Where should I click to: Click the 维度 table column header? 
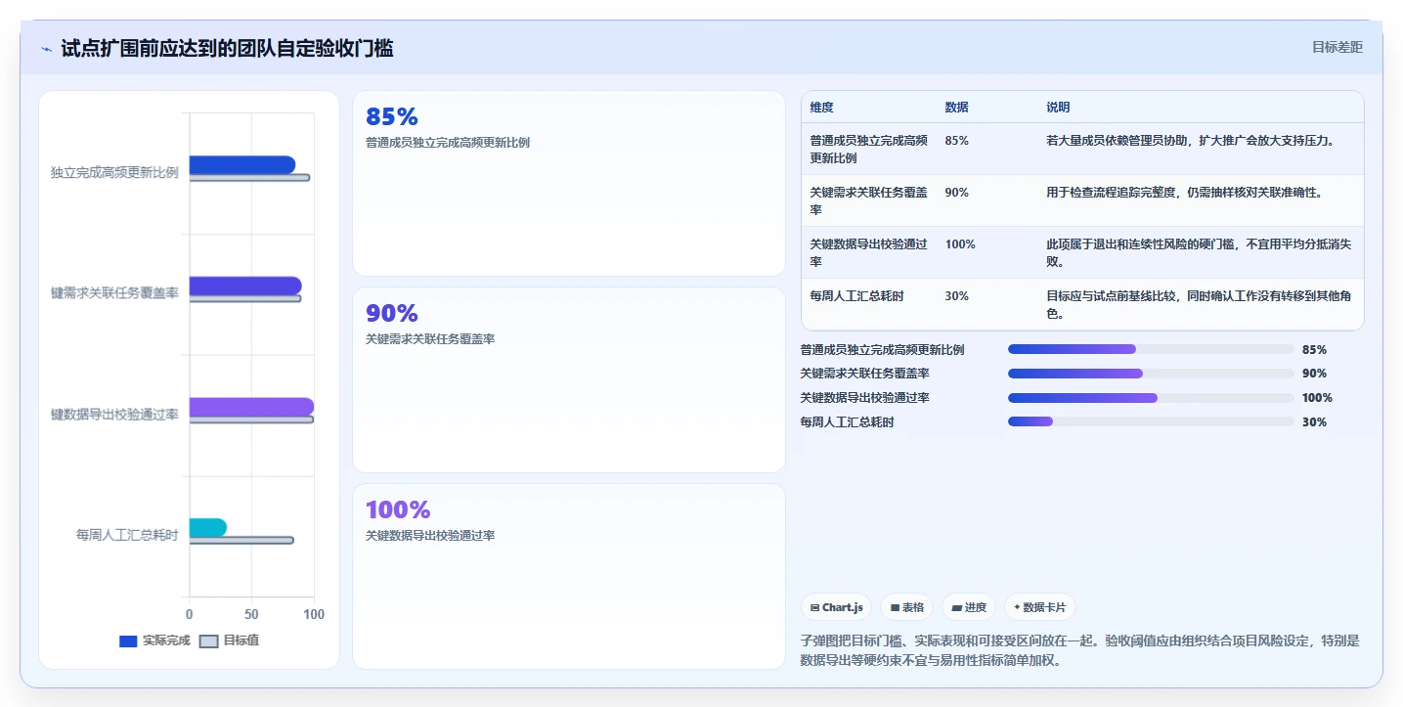pyautogui.click(x=822, y=108)
